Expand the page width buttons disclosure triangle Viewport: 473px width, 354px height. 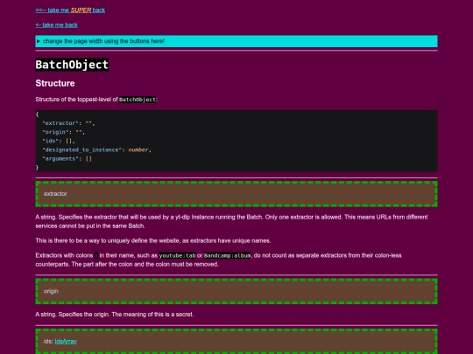coord(39,41)
